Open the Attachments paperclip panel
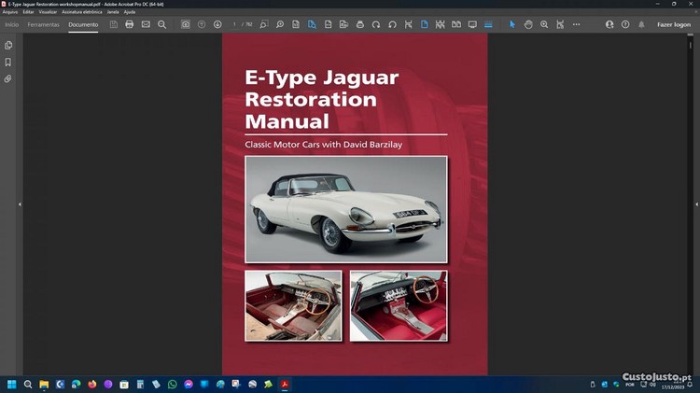700x393 pixels. [x=8, y=79]
